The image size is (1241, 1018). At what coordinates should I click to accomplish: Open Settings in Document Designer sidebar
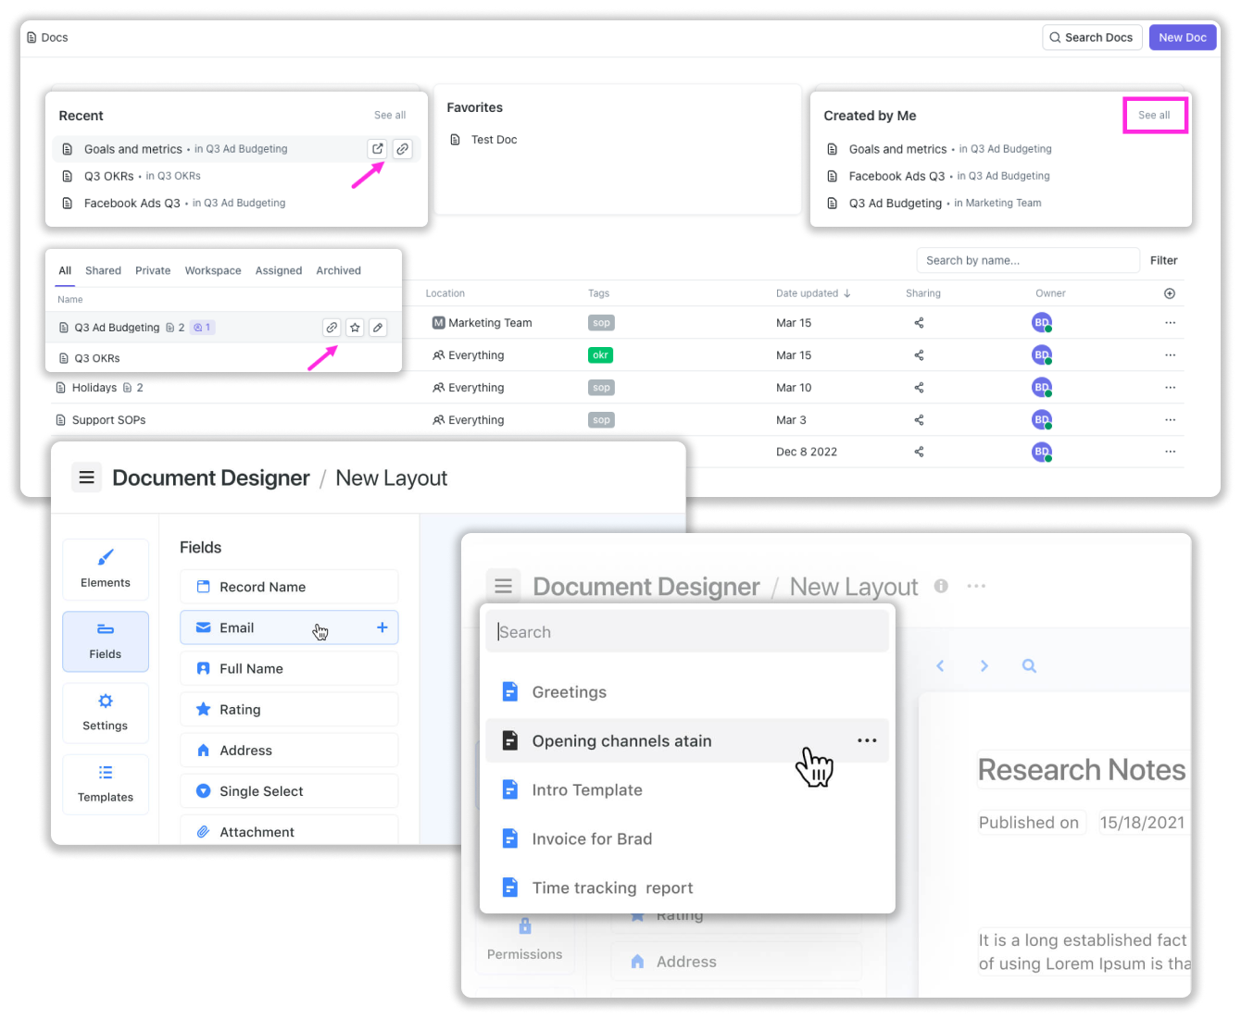105,713
